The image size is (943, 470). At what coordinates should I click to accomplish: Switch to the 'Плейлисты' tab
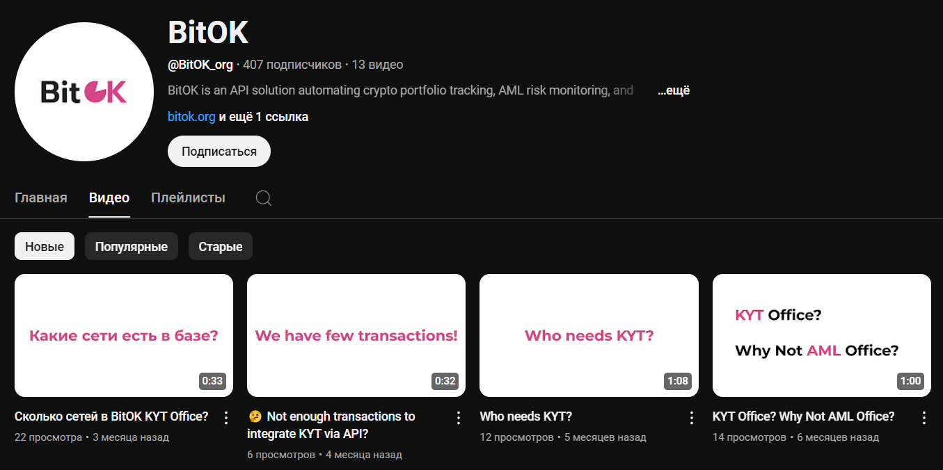(187, 197)
